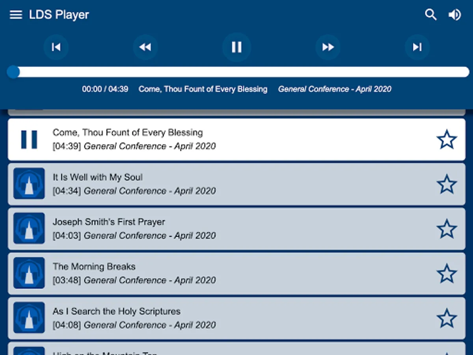Favorite Come, Thou Fount of Every Blessing
The height and width of the screenshot is (355, 473).
447,140
